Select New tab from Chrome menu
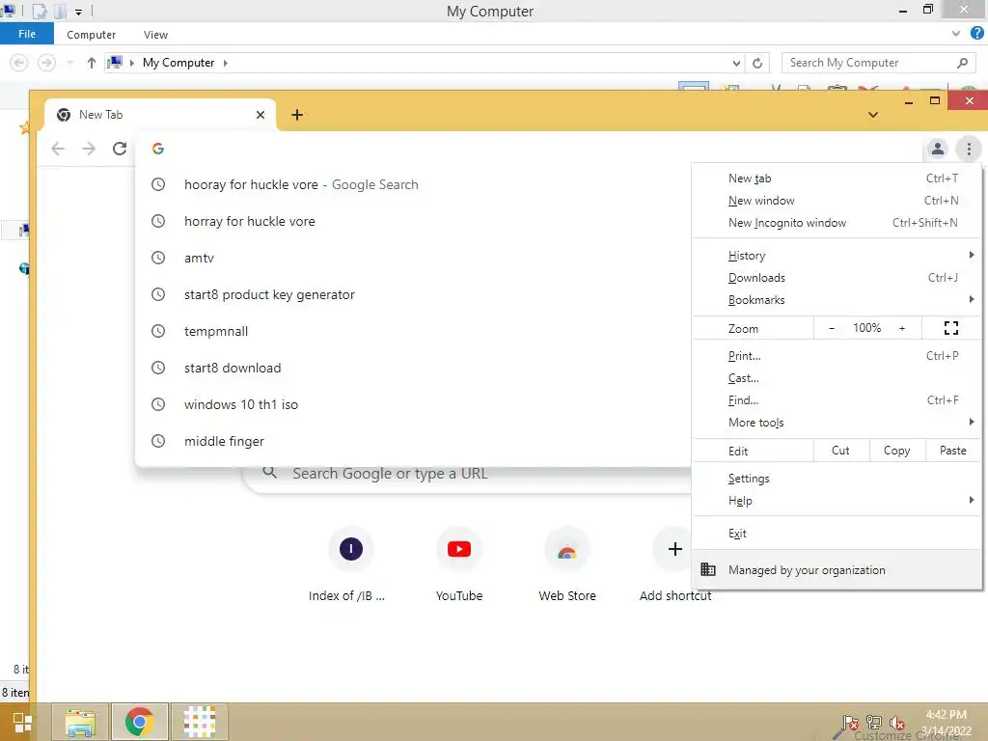Image resolution: width=988 pixels, height=741 pixels. coord(837,178)
